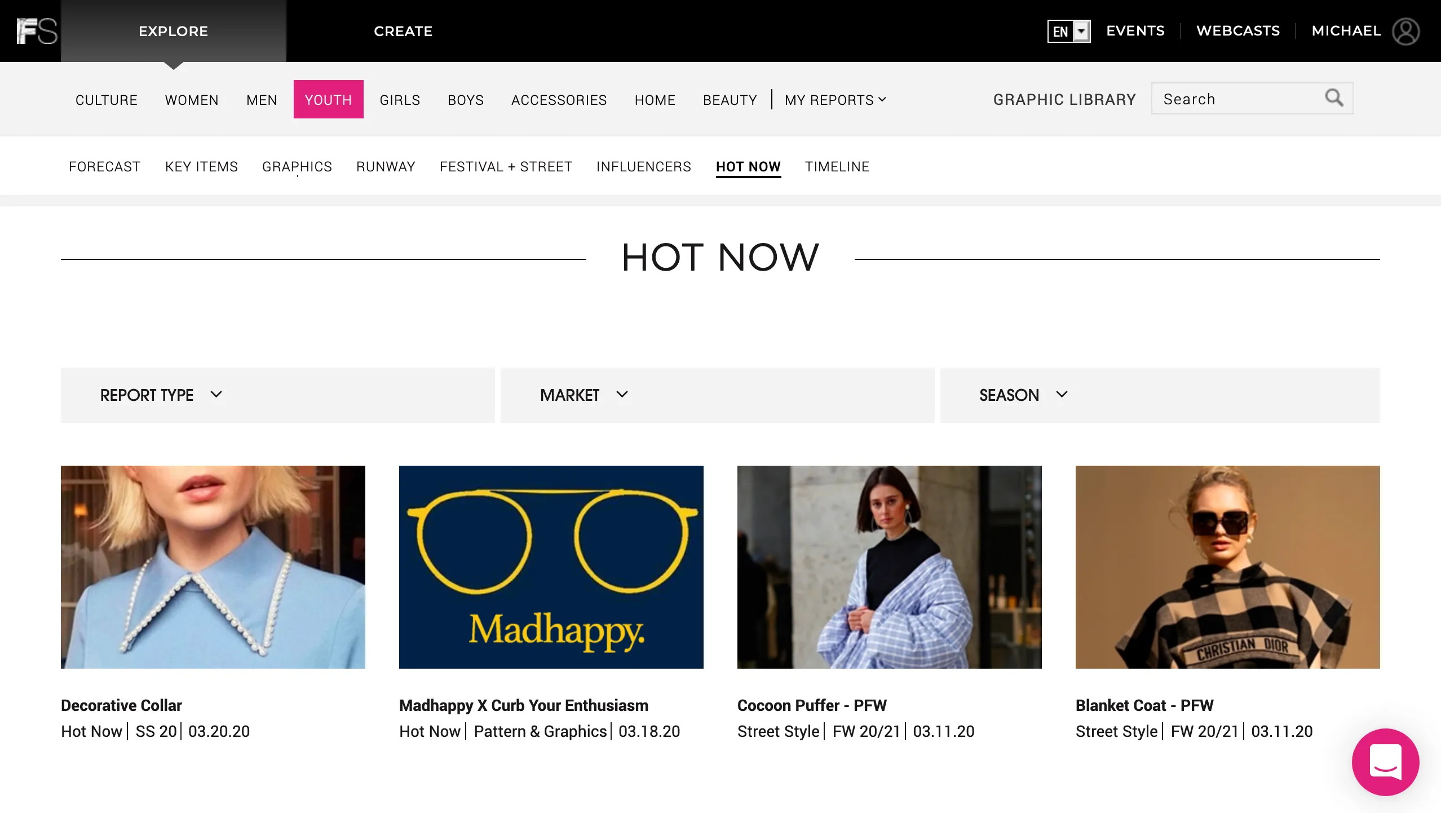The image size is (1441, 813).
Task: Switch to the Explore tab
Action: (174, 31)
